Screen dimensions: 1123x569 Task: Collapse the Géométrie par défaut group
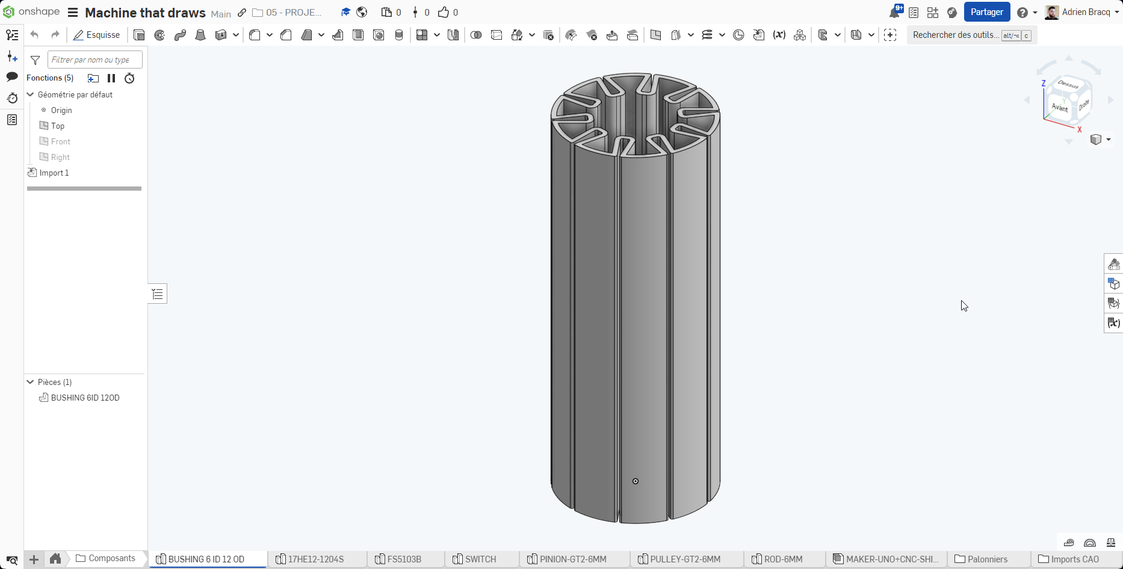coord(30,94)
